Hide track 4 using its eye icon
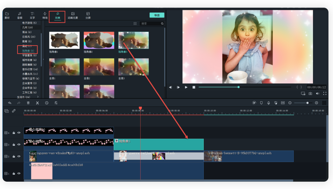 point(19,133)
